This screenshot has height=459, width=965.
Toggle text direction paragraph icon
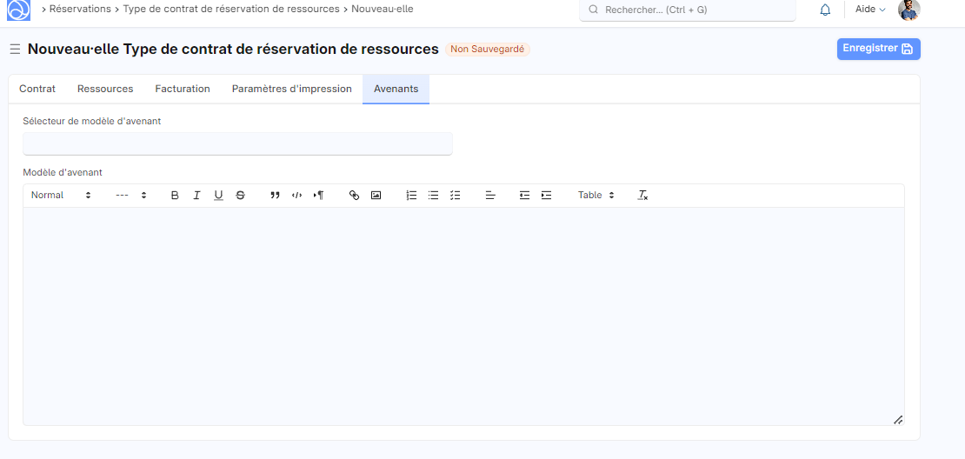pyautogui.click(x=318, y=195)
